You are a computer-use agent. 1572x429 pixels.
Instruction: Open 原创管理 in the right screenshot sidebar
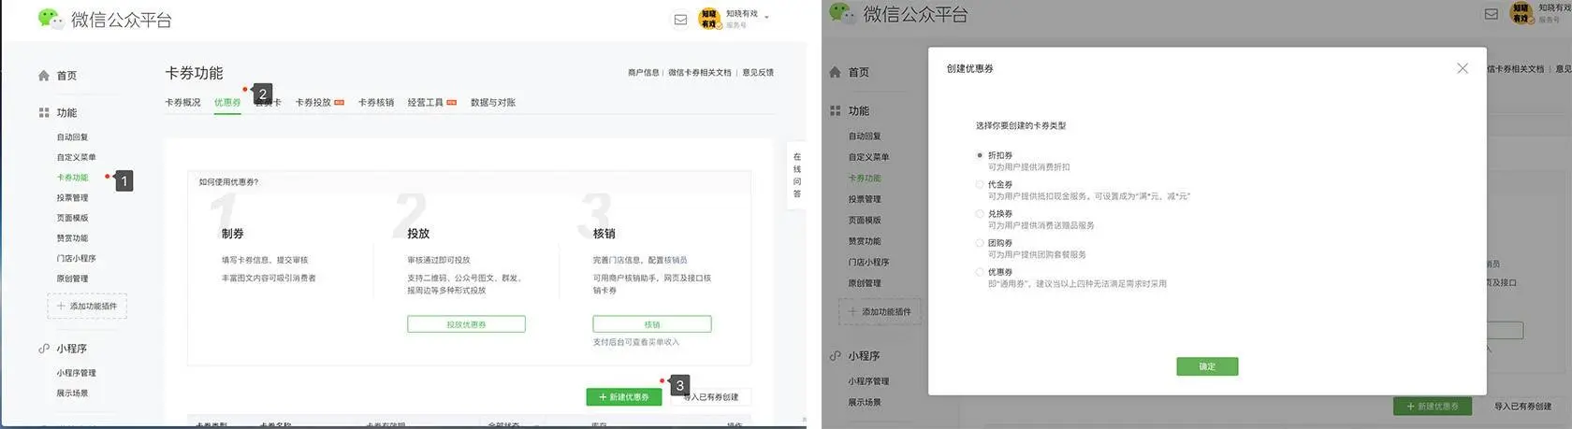pos(865,283)
